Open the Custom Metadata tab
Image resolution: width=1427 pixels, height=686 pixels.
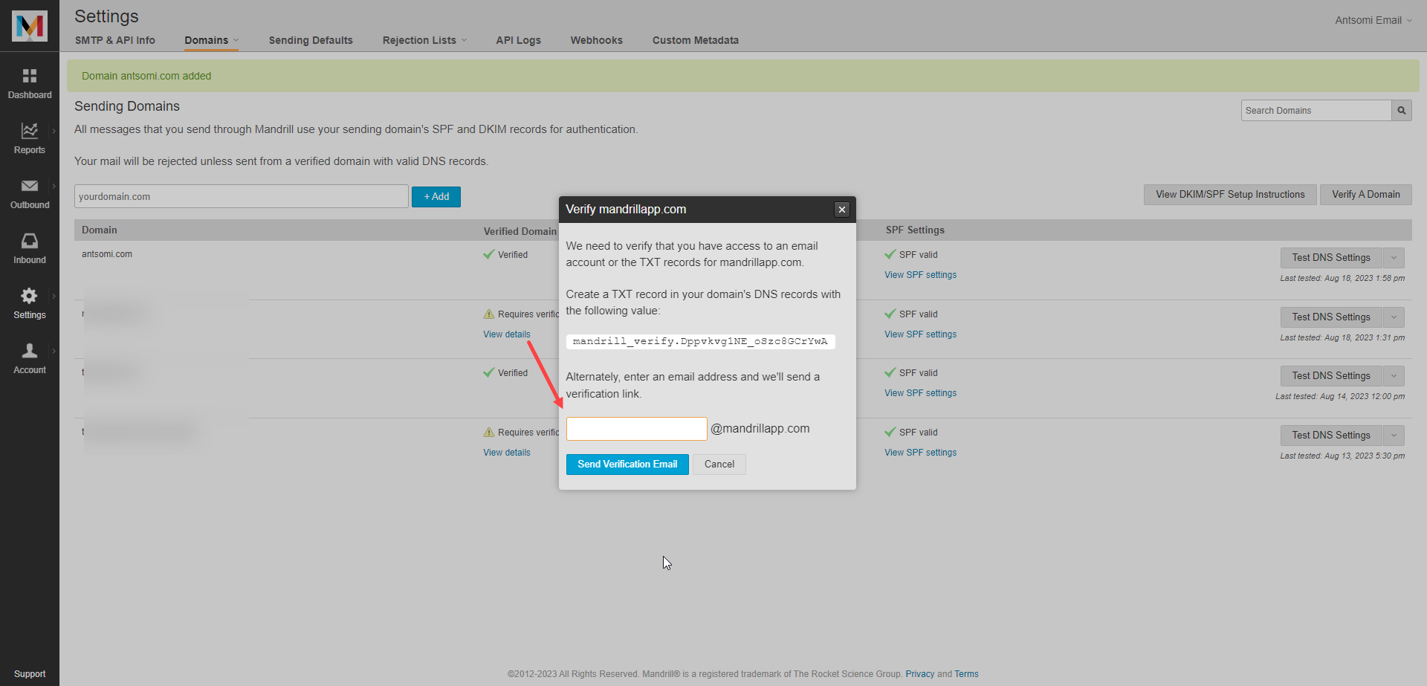pyautogui.click(x=696, y=40)
